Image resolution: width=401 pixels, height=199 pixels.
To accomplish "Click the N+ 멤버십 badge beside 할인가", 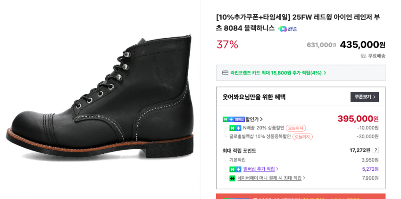I will (x=234, y=119).
